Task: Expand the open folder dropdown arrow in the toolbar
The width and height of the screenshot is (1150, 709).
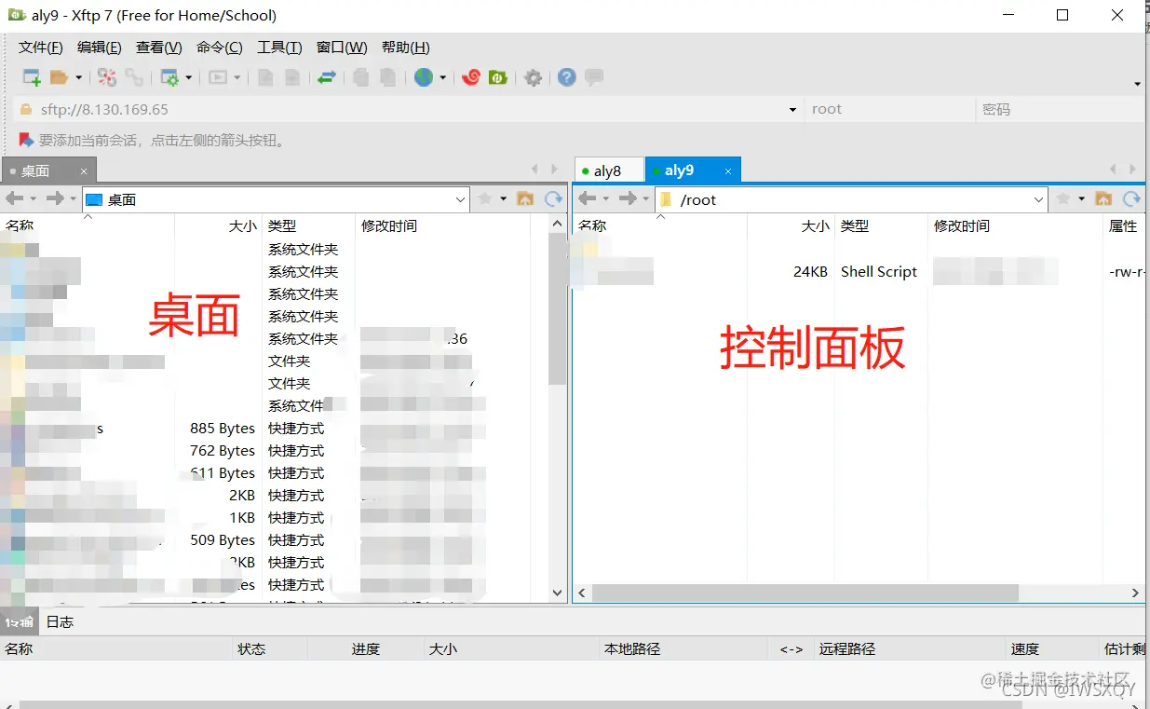Action: 77,78
